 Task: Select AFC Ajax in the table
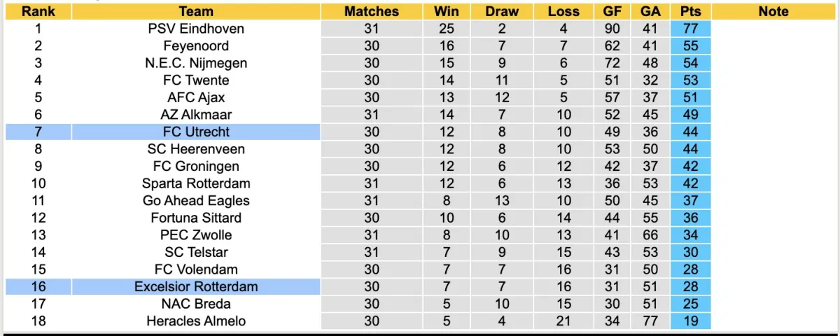click(196, 97)
